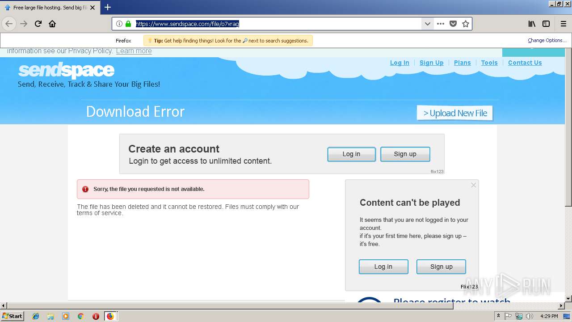Click Log in in the Content can't be played box

coord(383,267)
